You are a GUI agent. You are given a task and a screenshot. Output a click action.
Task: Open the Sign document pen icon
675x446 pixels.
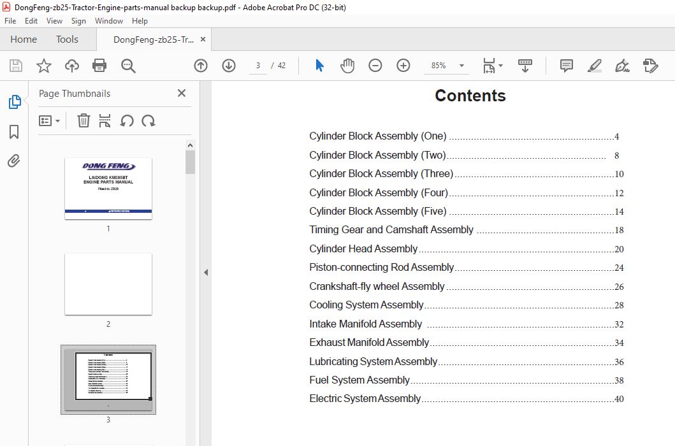623,66
